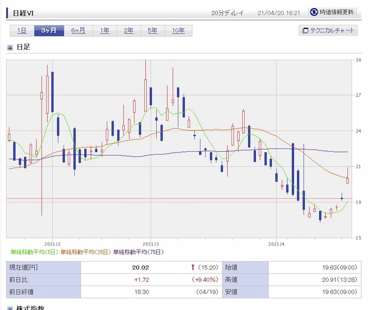368x310 pixels.
Task: Click the current value 20.02 cell
Action: click(x=140, y=267)
